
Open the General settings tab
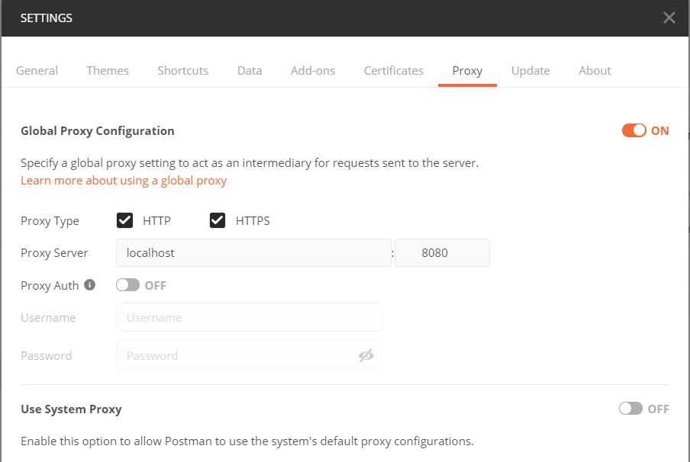click(x=37, y=70)
